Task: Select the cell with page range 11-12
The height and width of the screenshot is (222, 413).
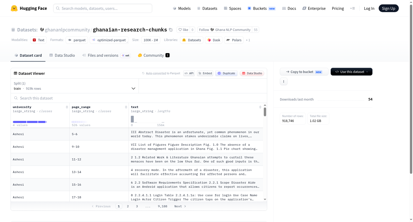Action: point(99,159)
